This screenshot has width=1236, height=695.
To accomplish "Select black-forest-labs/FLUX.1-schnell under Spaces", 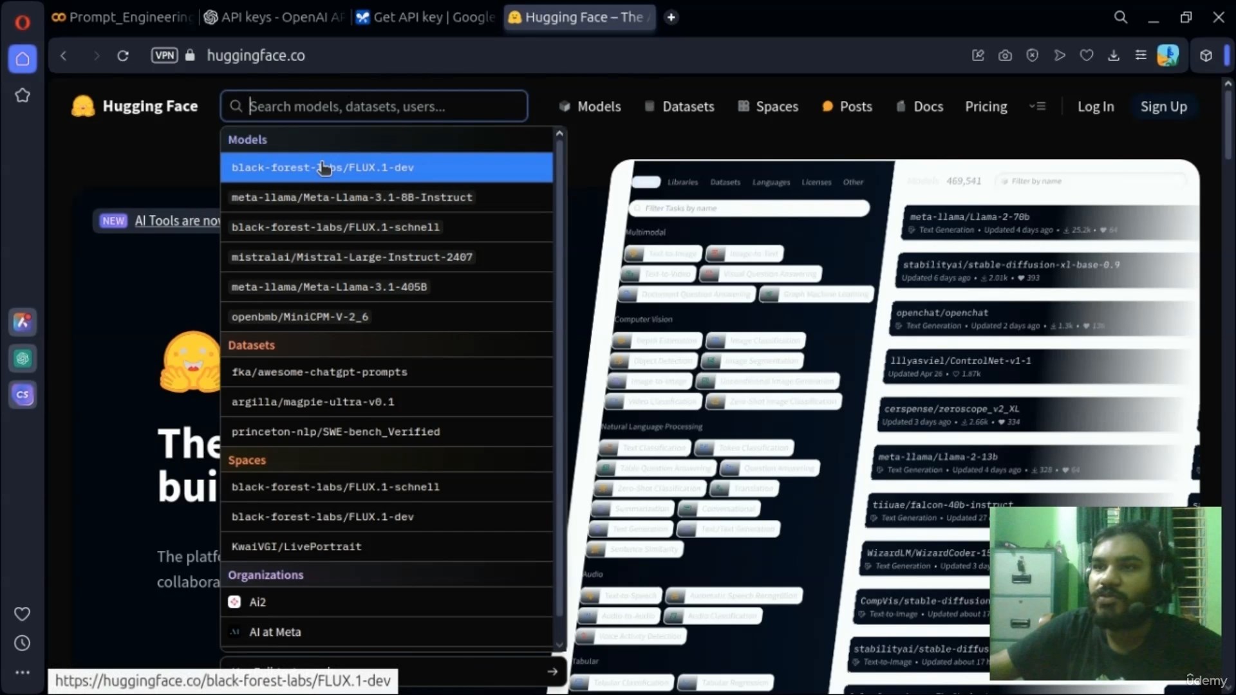I will point(386,487).
